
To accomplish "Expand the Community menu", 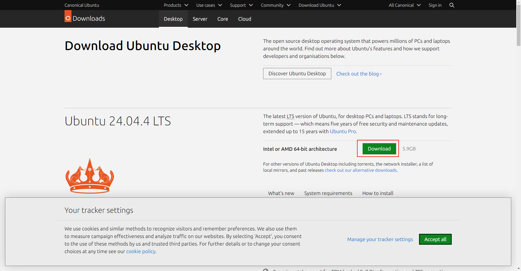I will 276,5.
